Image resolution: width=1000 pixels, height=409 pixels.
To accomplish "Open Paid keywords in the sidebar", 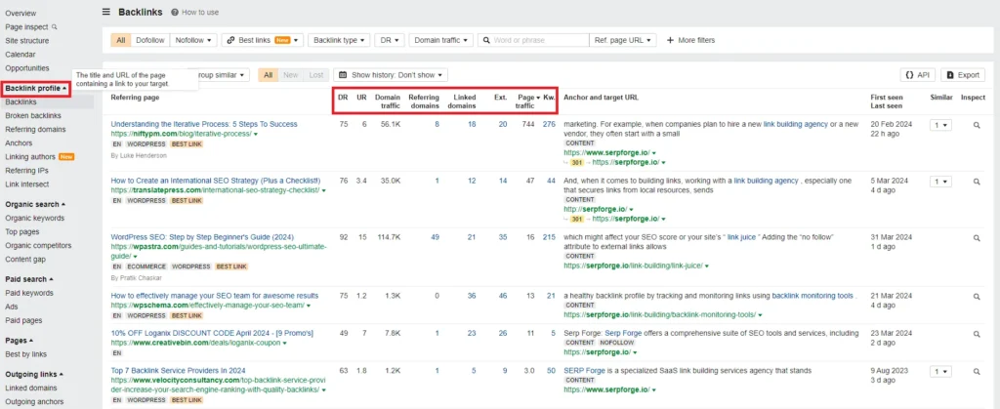I will point(29,293).
